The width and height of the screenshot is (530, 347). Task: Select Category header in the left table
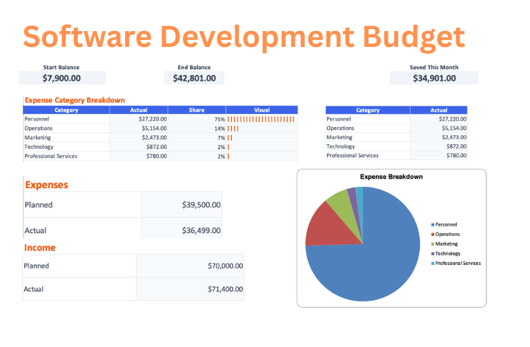tap(66, 110)
